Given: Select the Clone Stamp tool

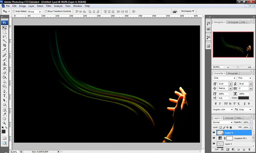Looking at the screenshot, I should click(4, 64).
